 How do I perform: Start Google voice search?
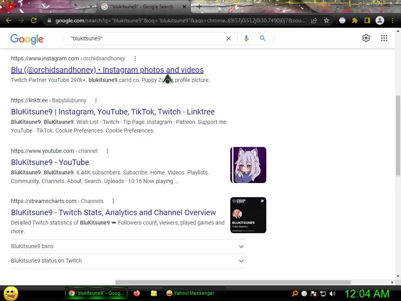tap(246, 38)
